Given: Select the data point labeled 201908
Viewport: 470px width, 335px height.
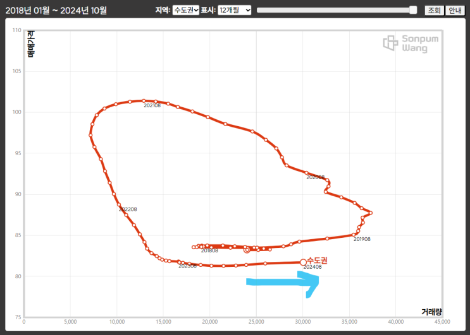Looking at the screenshot, I should click(x=354, y=235).
